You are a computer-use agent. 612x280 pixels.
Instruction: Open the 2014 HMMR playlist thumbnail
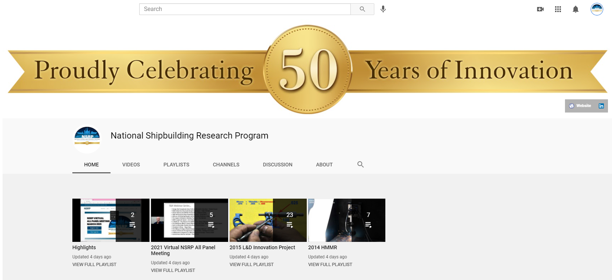pyautogui.click(x=347, y=220)
